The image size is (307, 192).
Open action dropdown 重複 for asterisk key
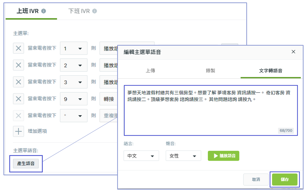[108, 116]
